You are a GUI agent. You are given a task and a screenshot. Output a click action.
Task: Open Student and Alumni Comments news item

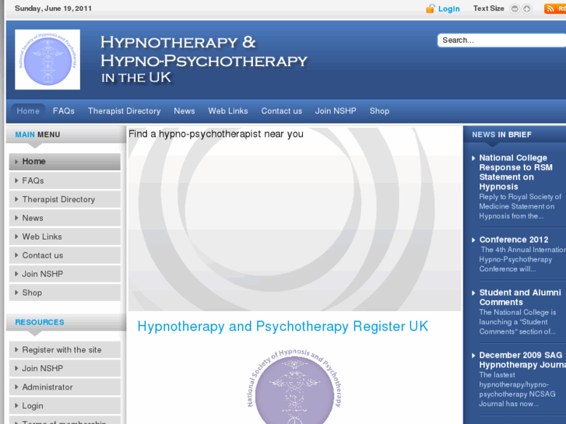(520, 297)
